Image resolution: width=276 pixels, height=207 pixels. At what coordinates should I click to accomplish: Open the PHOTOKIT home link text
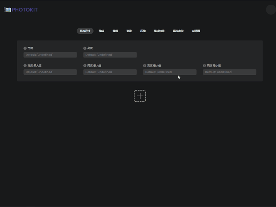coord(25,10)
